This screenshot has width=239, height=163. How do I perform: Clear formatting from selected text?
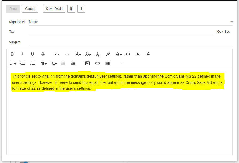(138, 54)
